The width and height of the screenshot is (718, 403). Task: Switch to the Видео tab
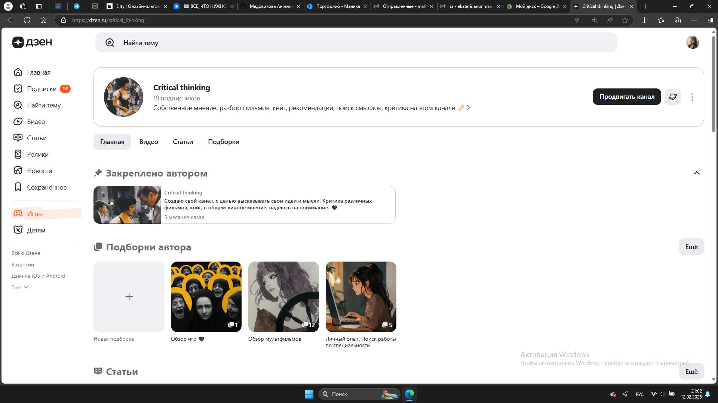(148, 142)
